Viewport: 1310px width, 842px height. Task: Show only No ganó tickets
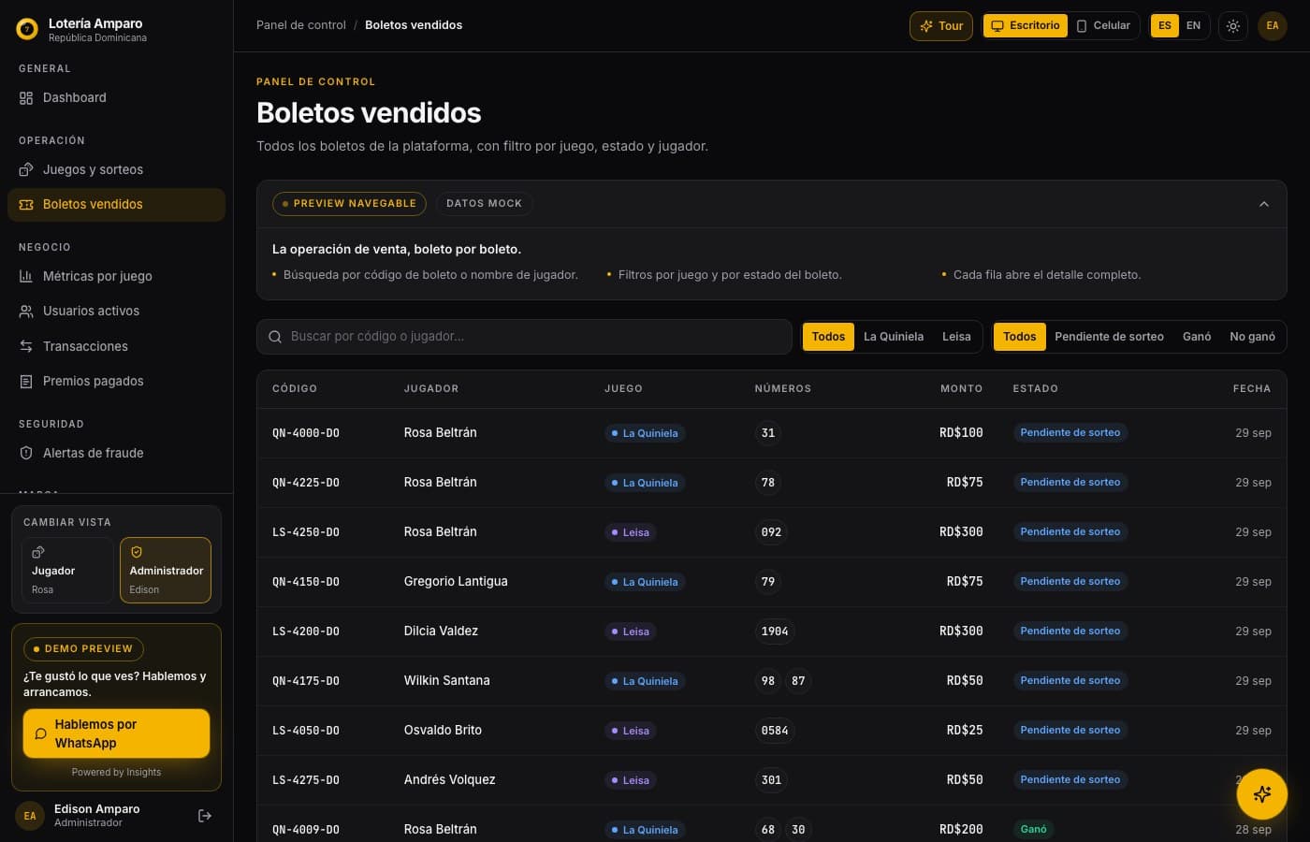click(x=1252, y=337)
